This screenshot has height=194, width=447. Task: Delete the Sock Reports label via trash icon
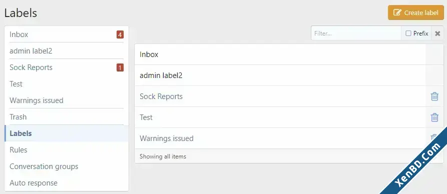434,96
